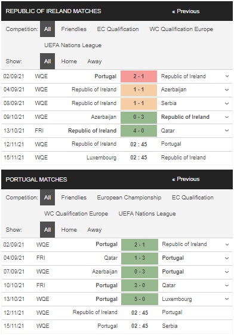
Task: Expand the Republic of Ireland vs Serbia row
Action: coord(227,103)
